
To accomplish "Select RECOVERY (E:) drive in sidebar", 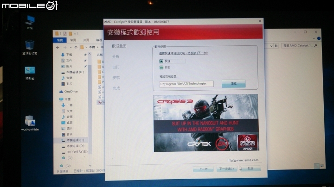I will pos(74,152).
